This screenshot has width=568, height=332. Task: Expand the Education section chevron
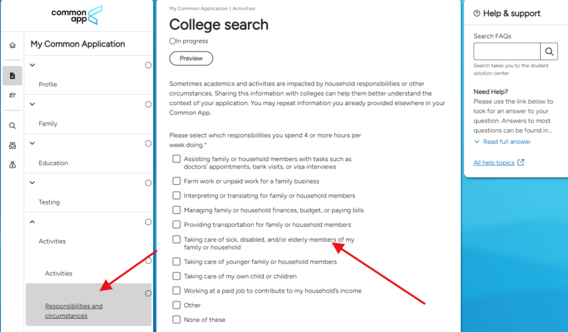click(32, 143)
